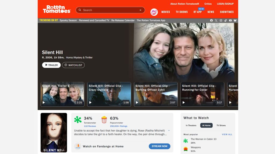The image size is (275, 154).
Task: Open Rotten Tomatoes Facebook page icon
Action: coord(211,20)
